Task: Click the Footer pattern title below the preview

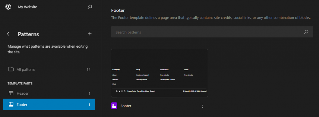Action: pos(126,106)
